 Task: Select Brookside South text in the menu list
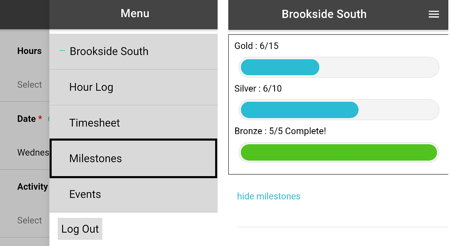point(109,51)
